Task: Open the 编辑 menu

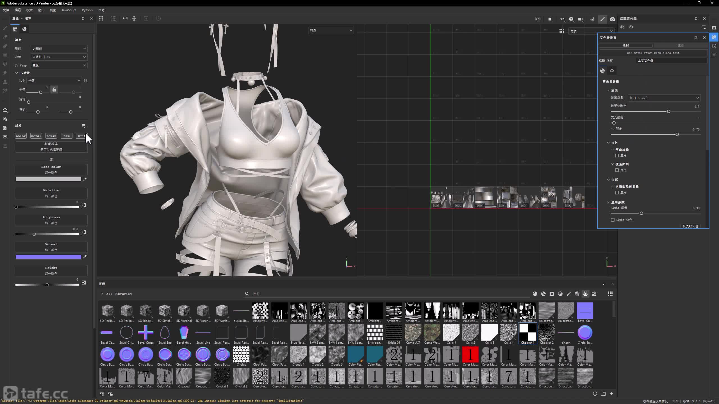Action: [x=18, y=10]
